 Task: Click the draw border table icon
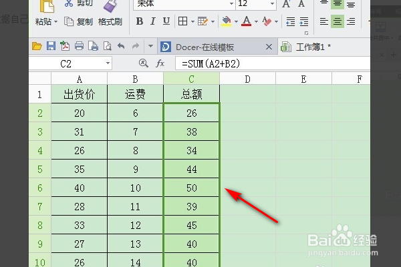click(x=203, y=21)
